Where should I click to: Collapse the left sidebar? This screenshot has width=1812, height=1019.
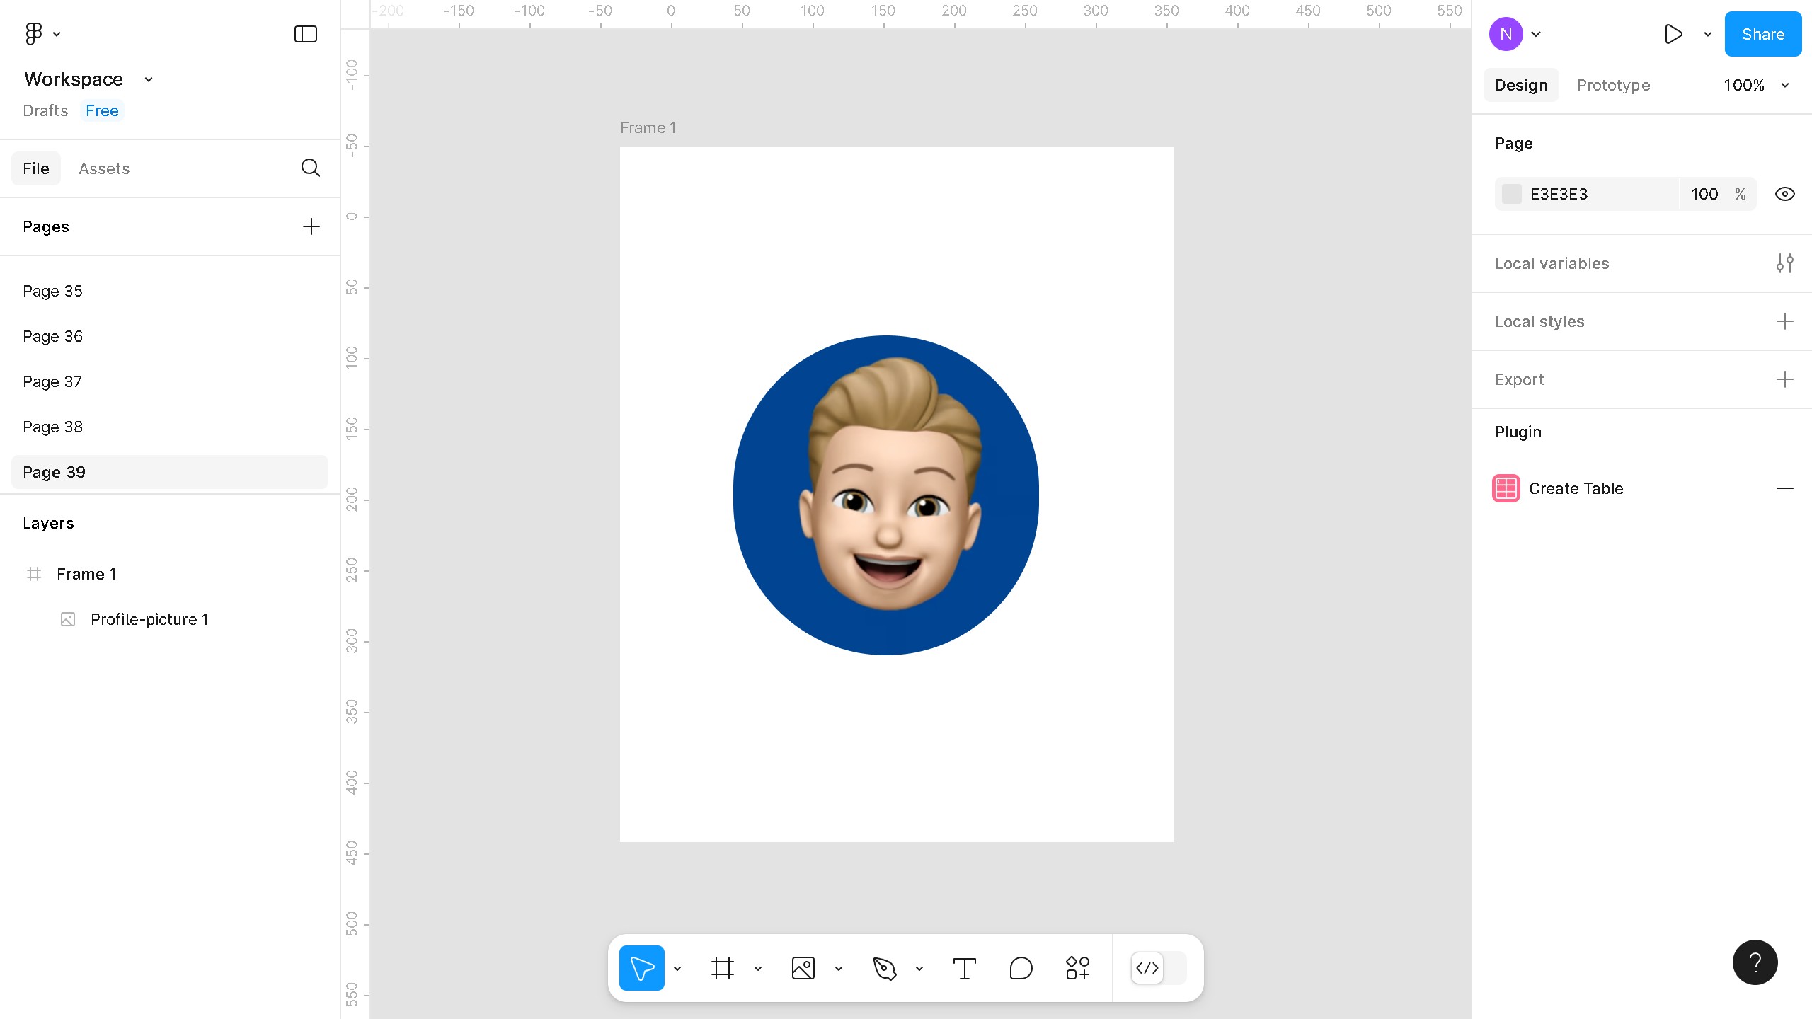(x=304, y=33)
